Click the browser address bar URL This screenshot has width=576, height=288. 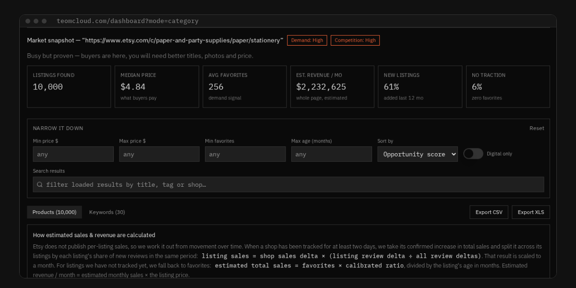point(127,21)
